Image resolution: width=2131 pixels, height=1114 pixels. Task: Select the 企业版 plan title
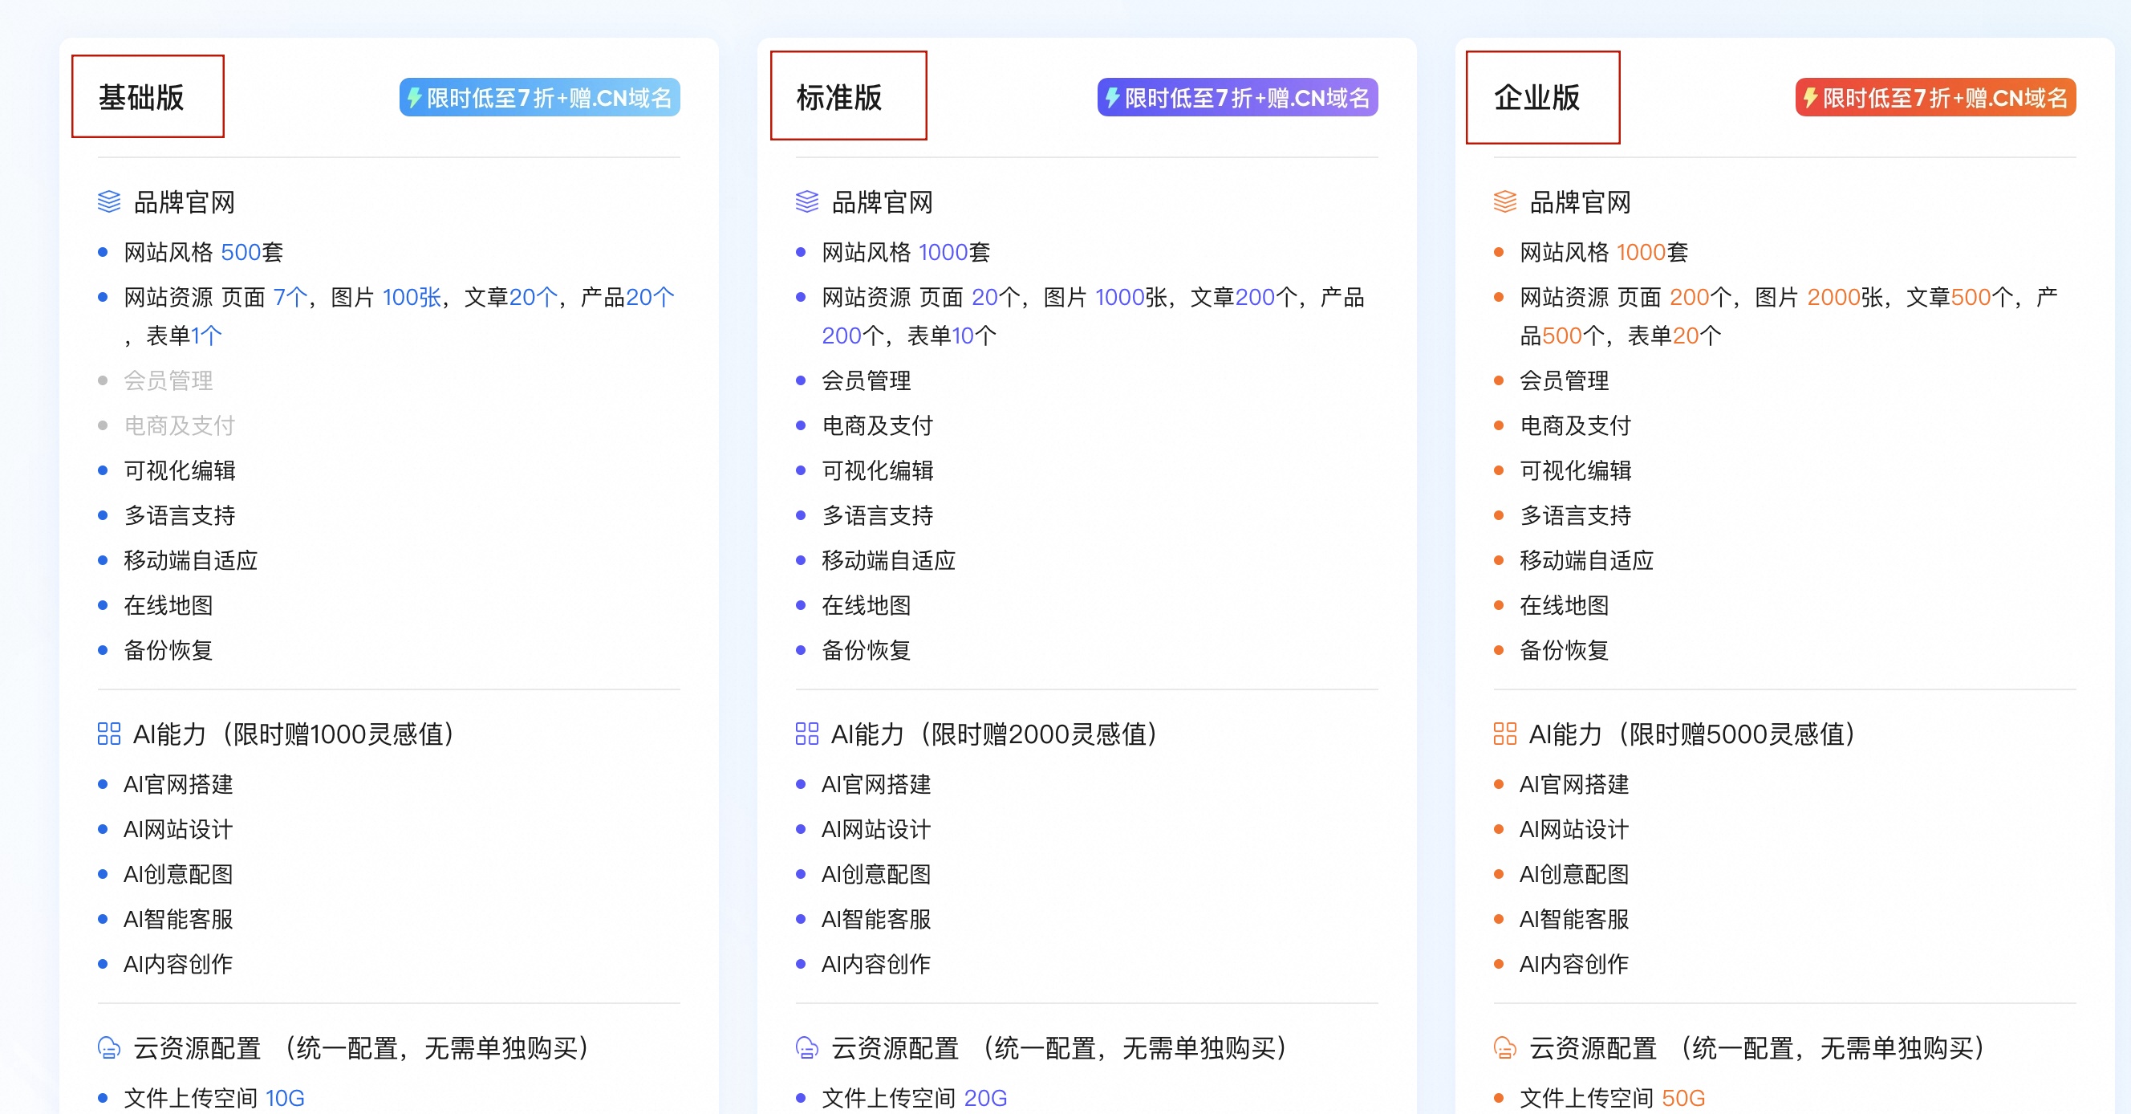[x=1536, y=98]
